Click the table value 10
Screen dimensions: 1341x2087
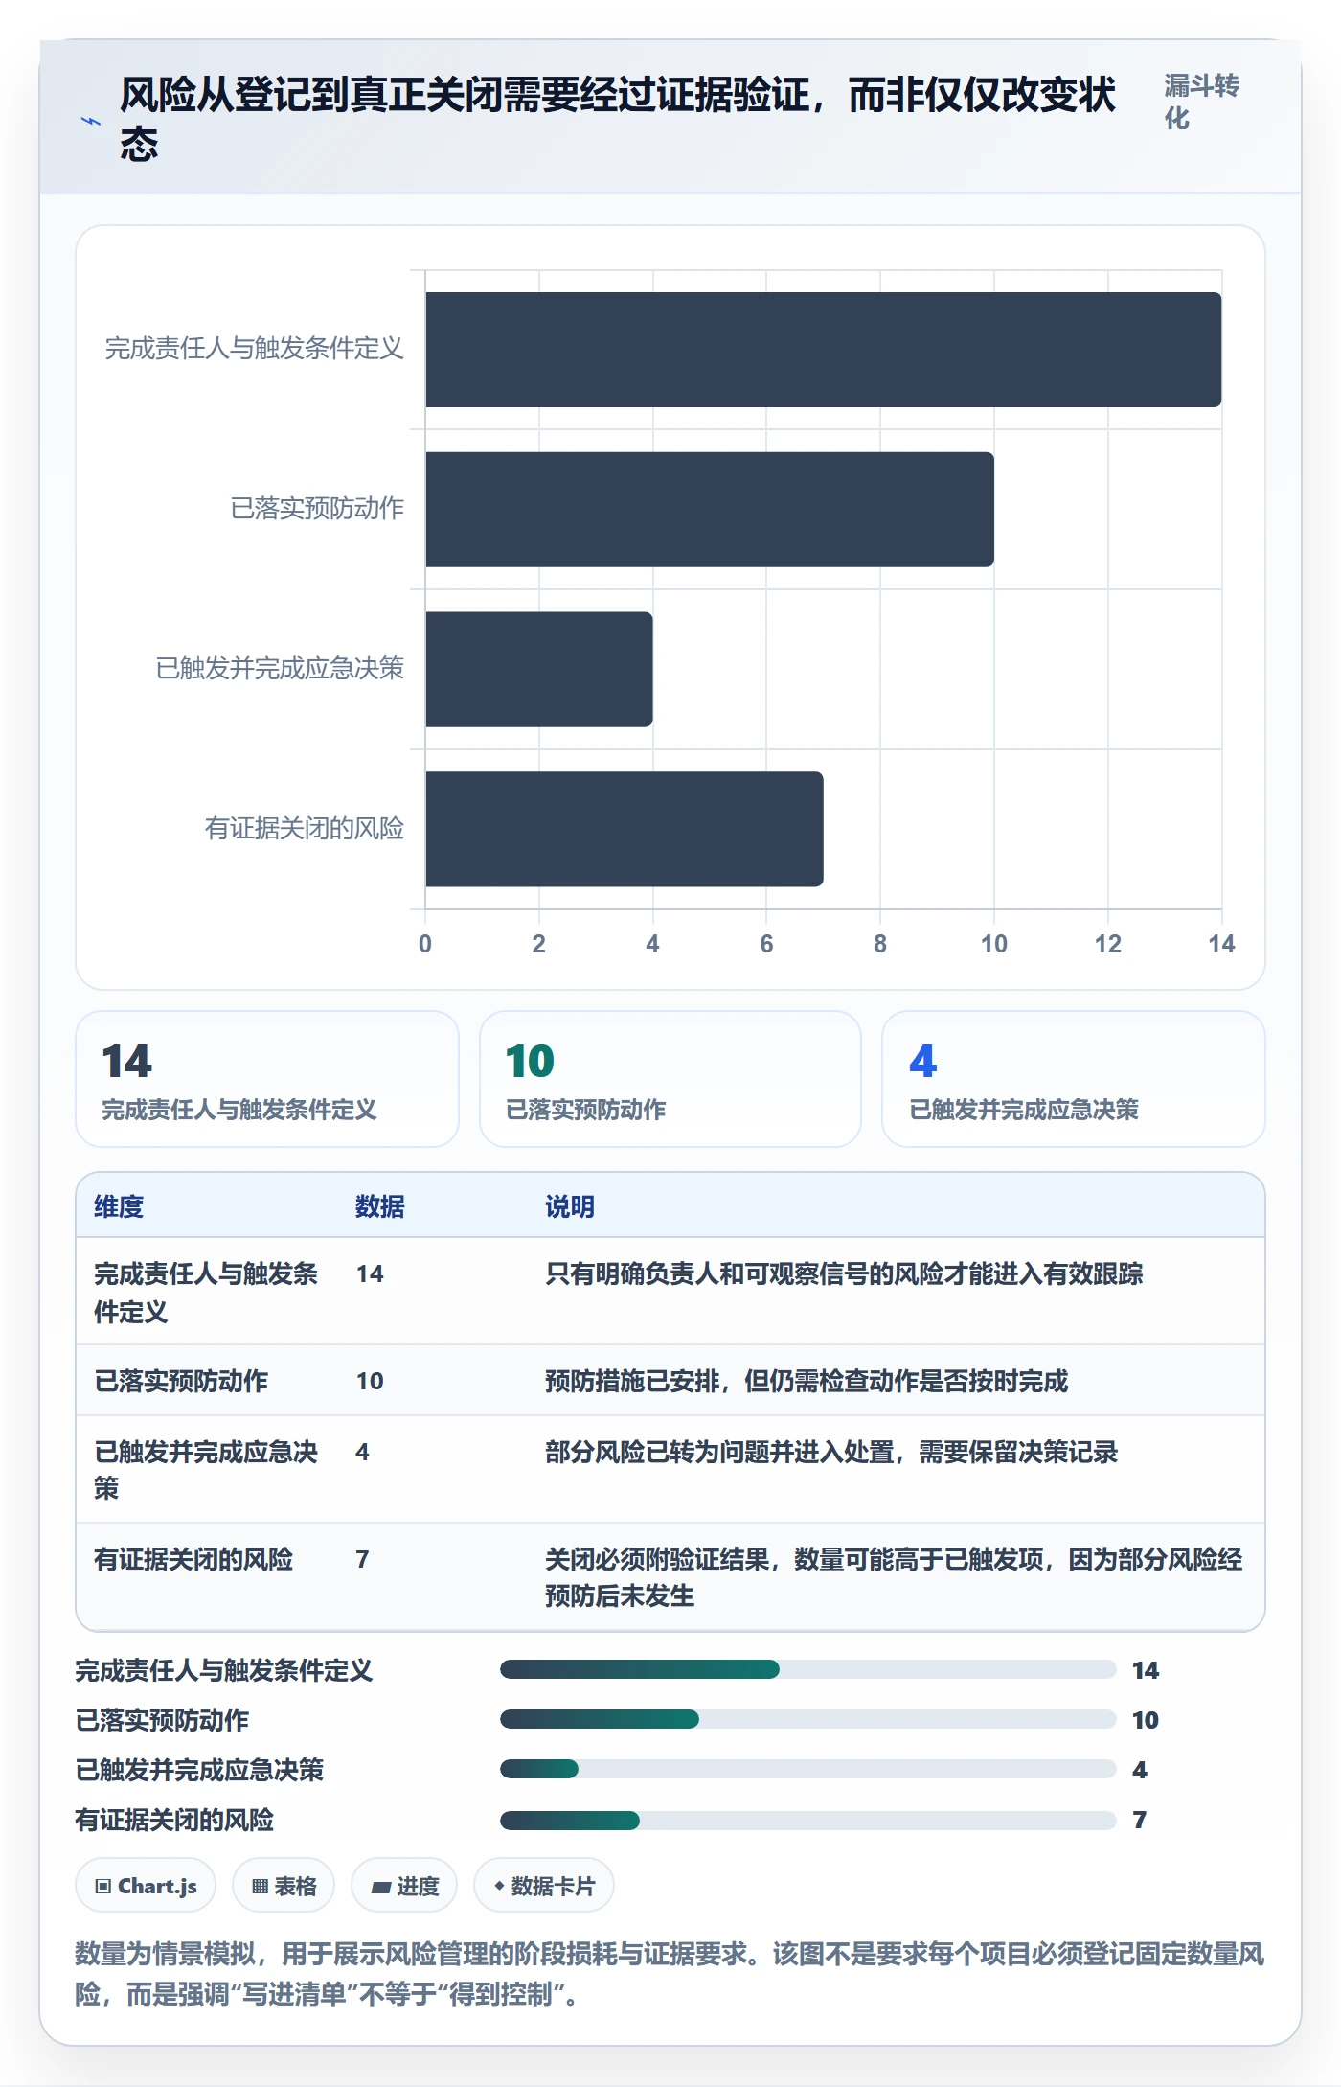[370, 1381]
